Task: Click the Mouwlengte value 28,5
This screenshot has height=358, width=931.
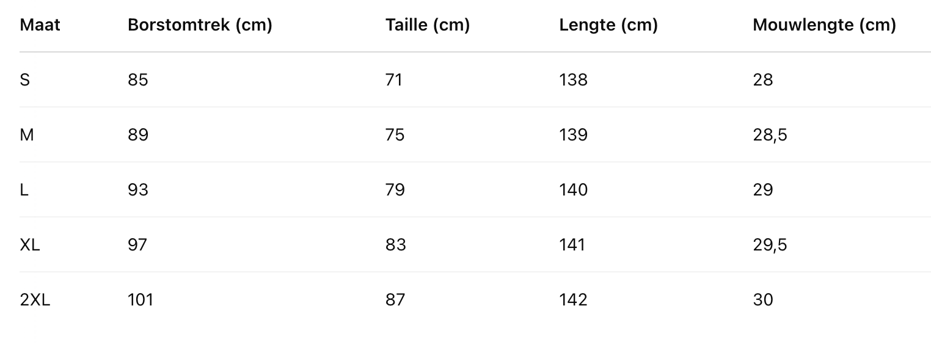Action: click(770, 135)
